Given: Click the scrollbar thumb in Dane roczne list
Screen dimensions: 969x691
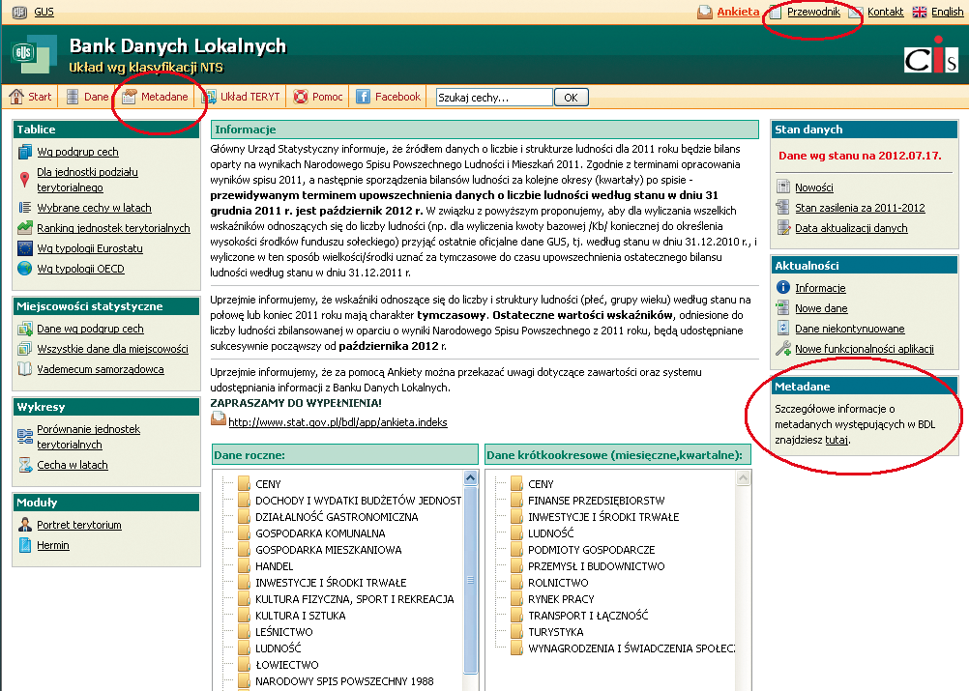Looking at the screenshot, I should (x=470, y=580).
